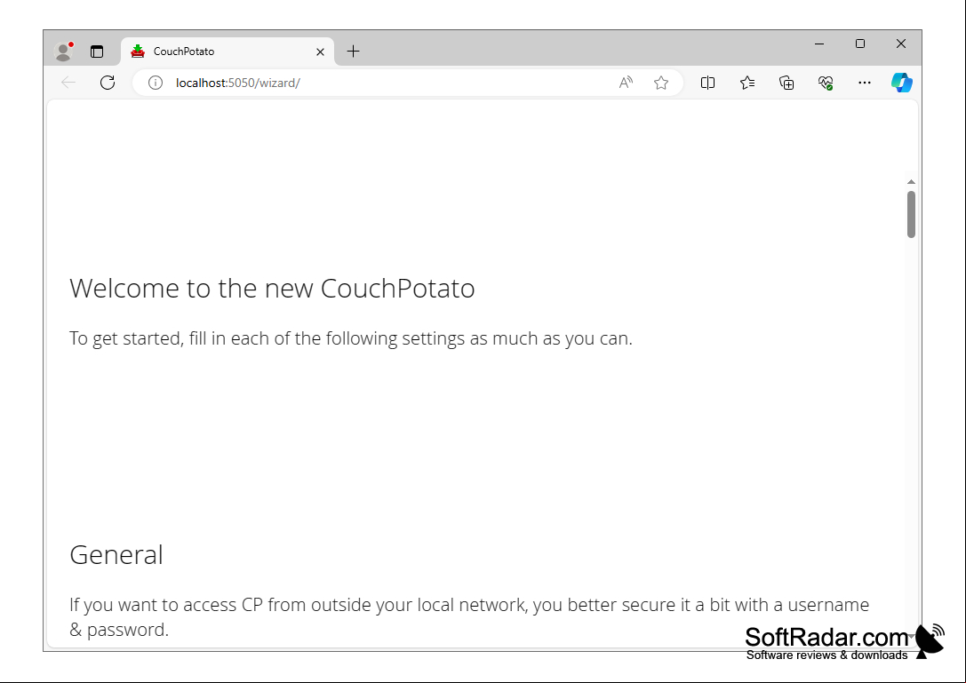Maximize the browser window
Screen dimensions: 966x683
860,44
